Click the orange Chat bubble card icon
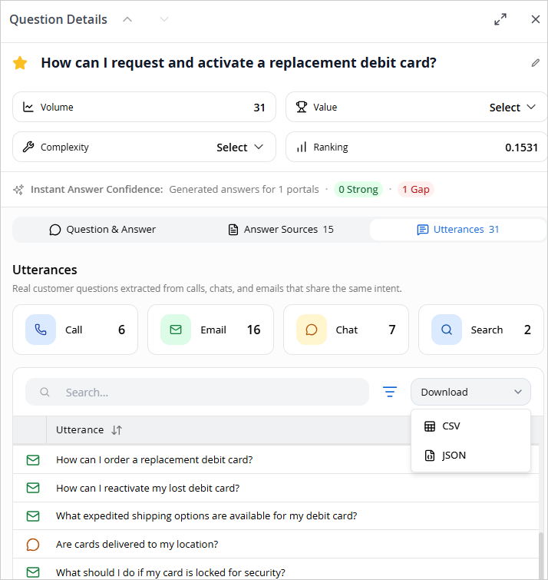This screenshot has height=580, width=548. click(312, 330)
